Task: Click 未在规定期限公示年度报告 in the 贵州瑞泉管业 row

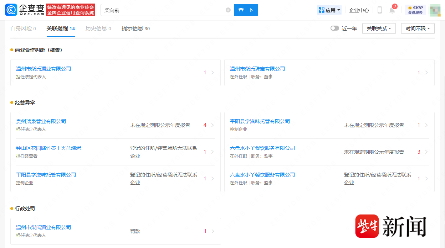Action: click(160, 125)
